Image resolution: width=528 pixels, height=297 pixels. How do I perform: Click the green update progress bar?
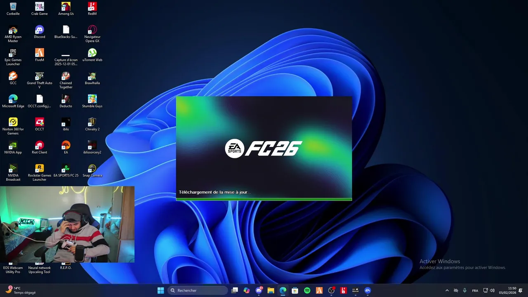pos(264,199)
